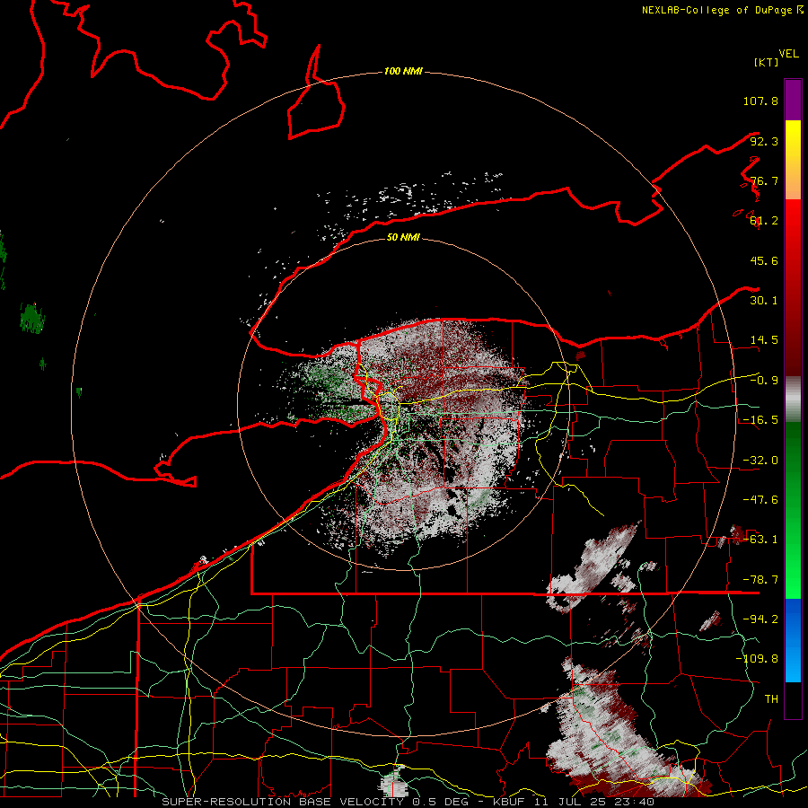Click the 107.8 value on velocity scale
This screenshot has width=808, height=808.
tap(760, 101)
